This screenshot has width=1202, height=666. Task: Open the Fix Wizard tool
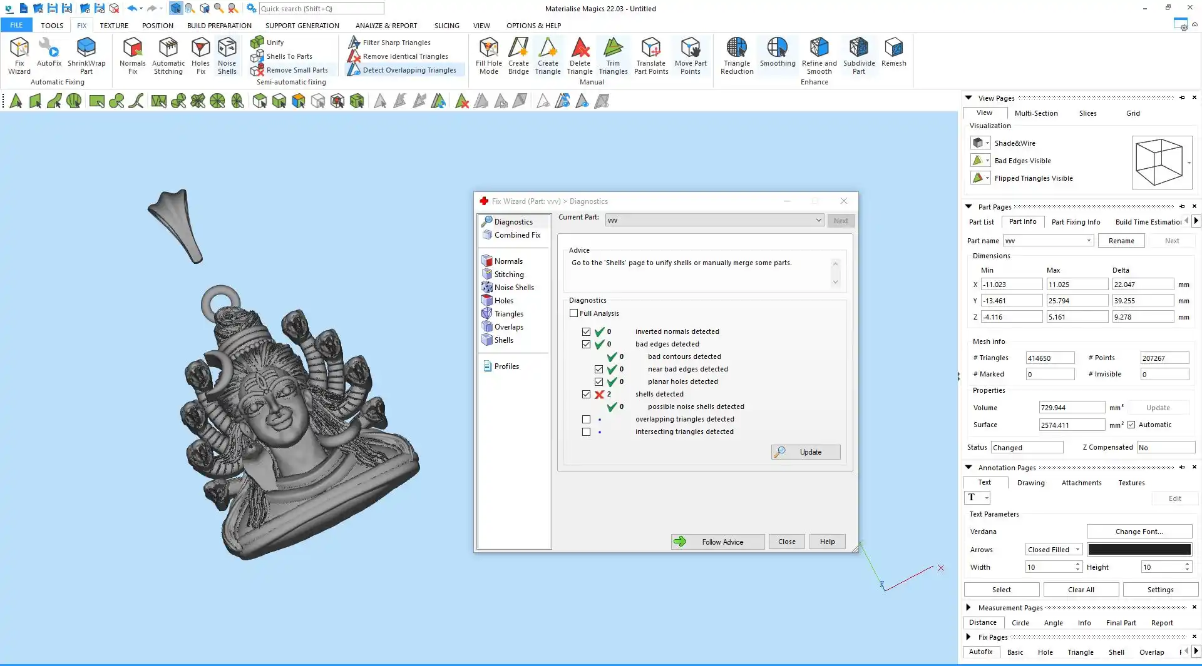pyautogui.click(x=19, y=56)
